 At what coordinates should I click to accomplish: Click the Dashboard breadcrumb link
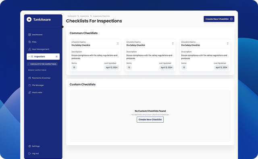[x=72, y=16]
